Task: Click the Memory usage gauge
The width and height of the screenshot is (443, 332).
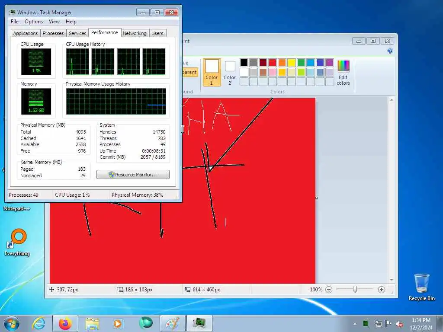Action: [36, 101]
